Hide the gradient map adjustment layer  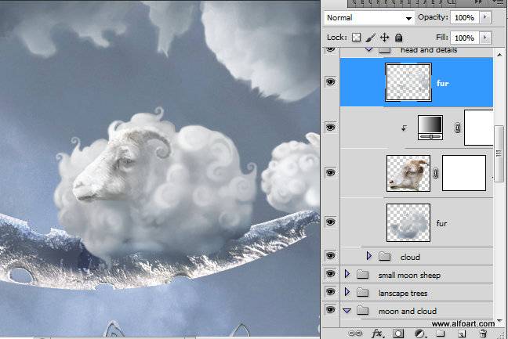pyautogui.click(x=330, y=128)
